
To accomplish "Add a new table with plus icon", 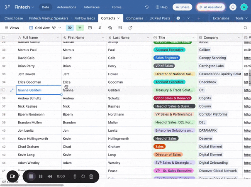I will tap(199, 18).
